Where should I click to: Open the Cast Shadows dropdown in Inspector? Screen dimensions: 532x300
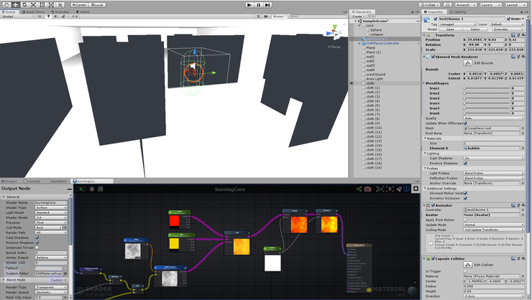pos(494,158)
